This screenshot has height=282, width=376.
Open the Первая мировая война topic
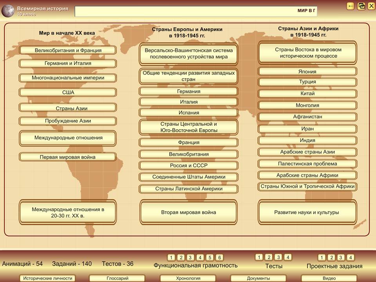(68, 157)
